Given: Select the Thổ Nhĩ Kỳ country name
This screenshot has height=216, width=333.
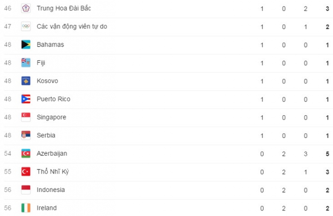Looking at the screenshot, I should click(53, 172).
